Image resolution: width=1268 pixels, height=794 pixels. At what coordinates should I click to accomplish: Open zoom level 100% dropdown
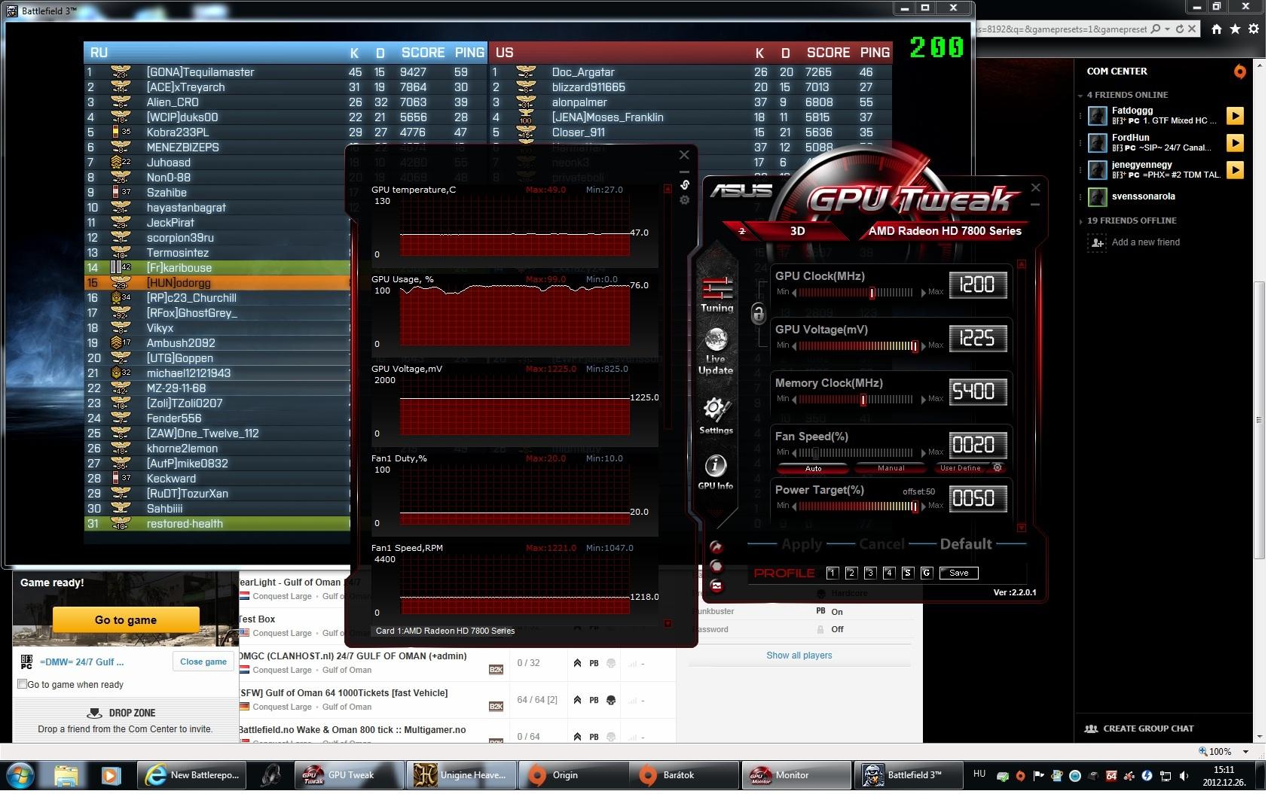click(x=1245, y=751)
